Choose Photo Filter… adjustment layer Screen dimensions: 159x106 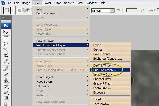click(110, 88)
